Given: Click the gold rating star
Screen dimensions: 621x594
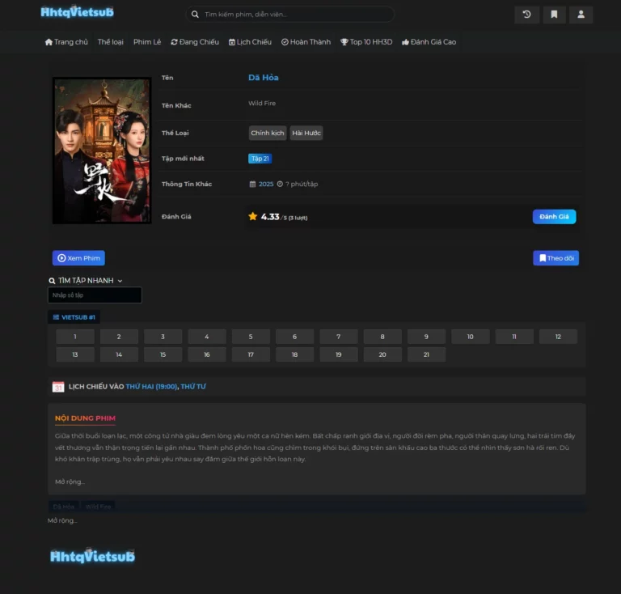Looking at the screenshot, I should 253,217.
